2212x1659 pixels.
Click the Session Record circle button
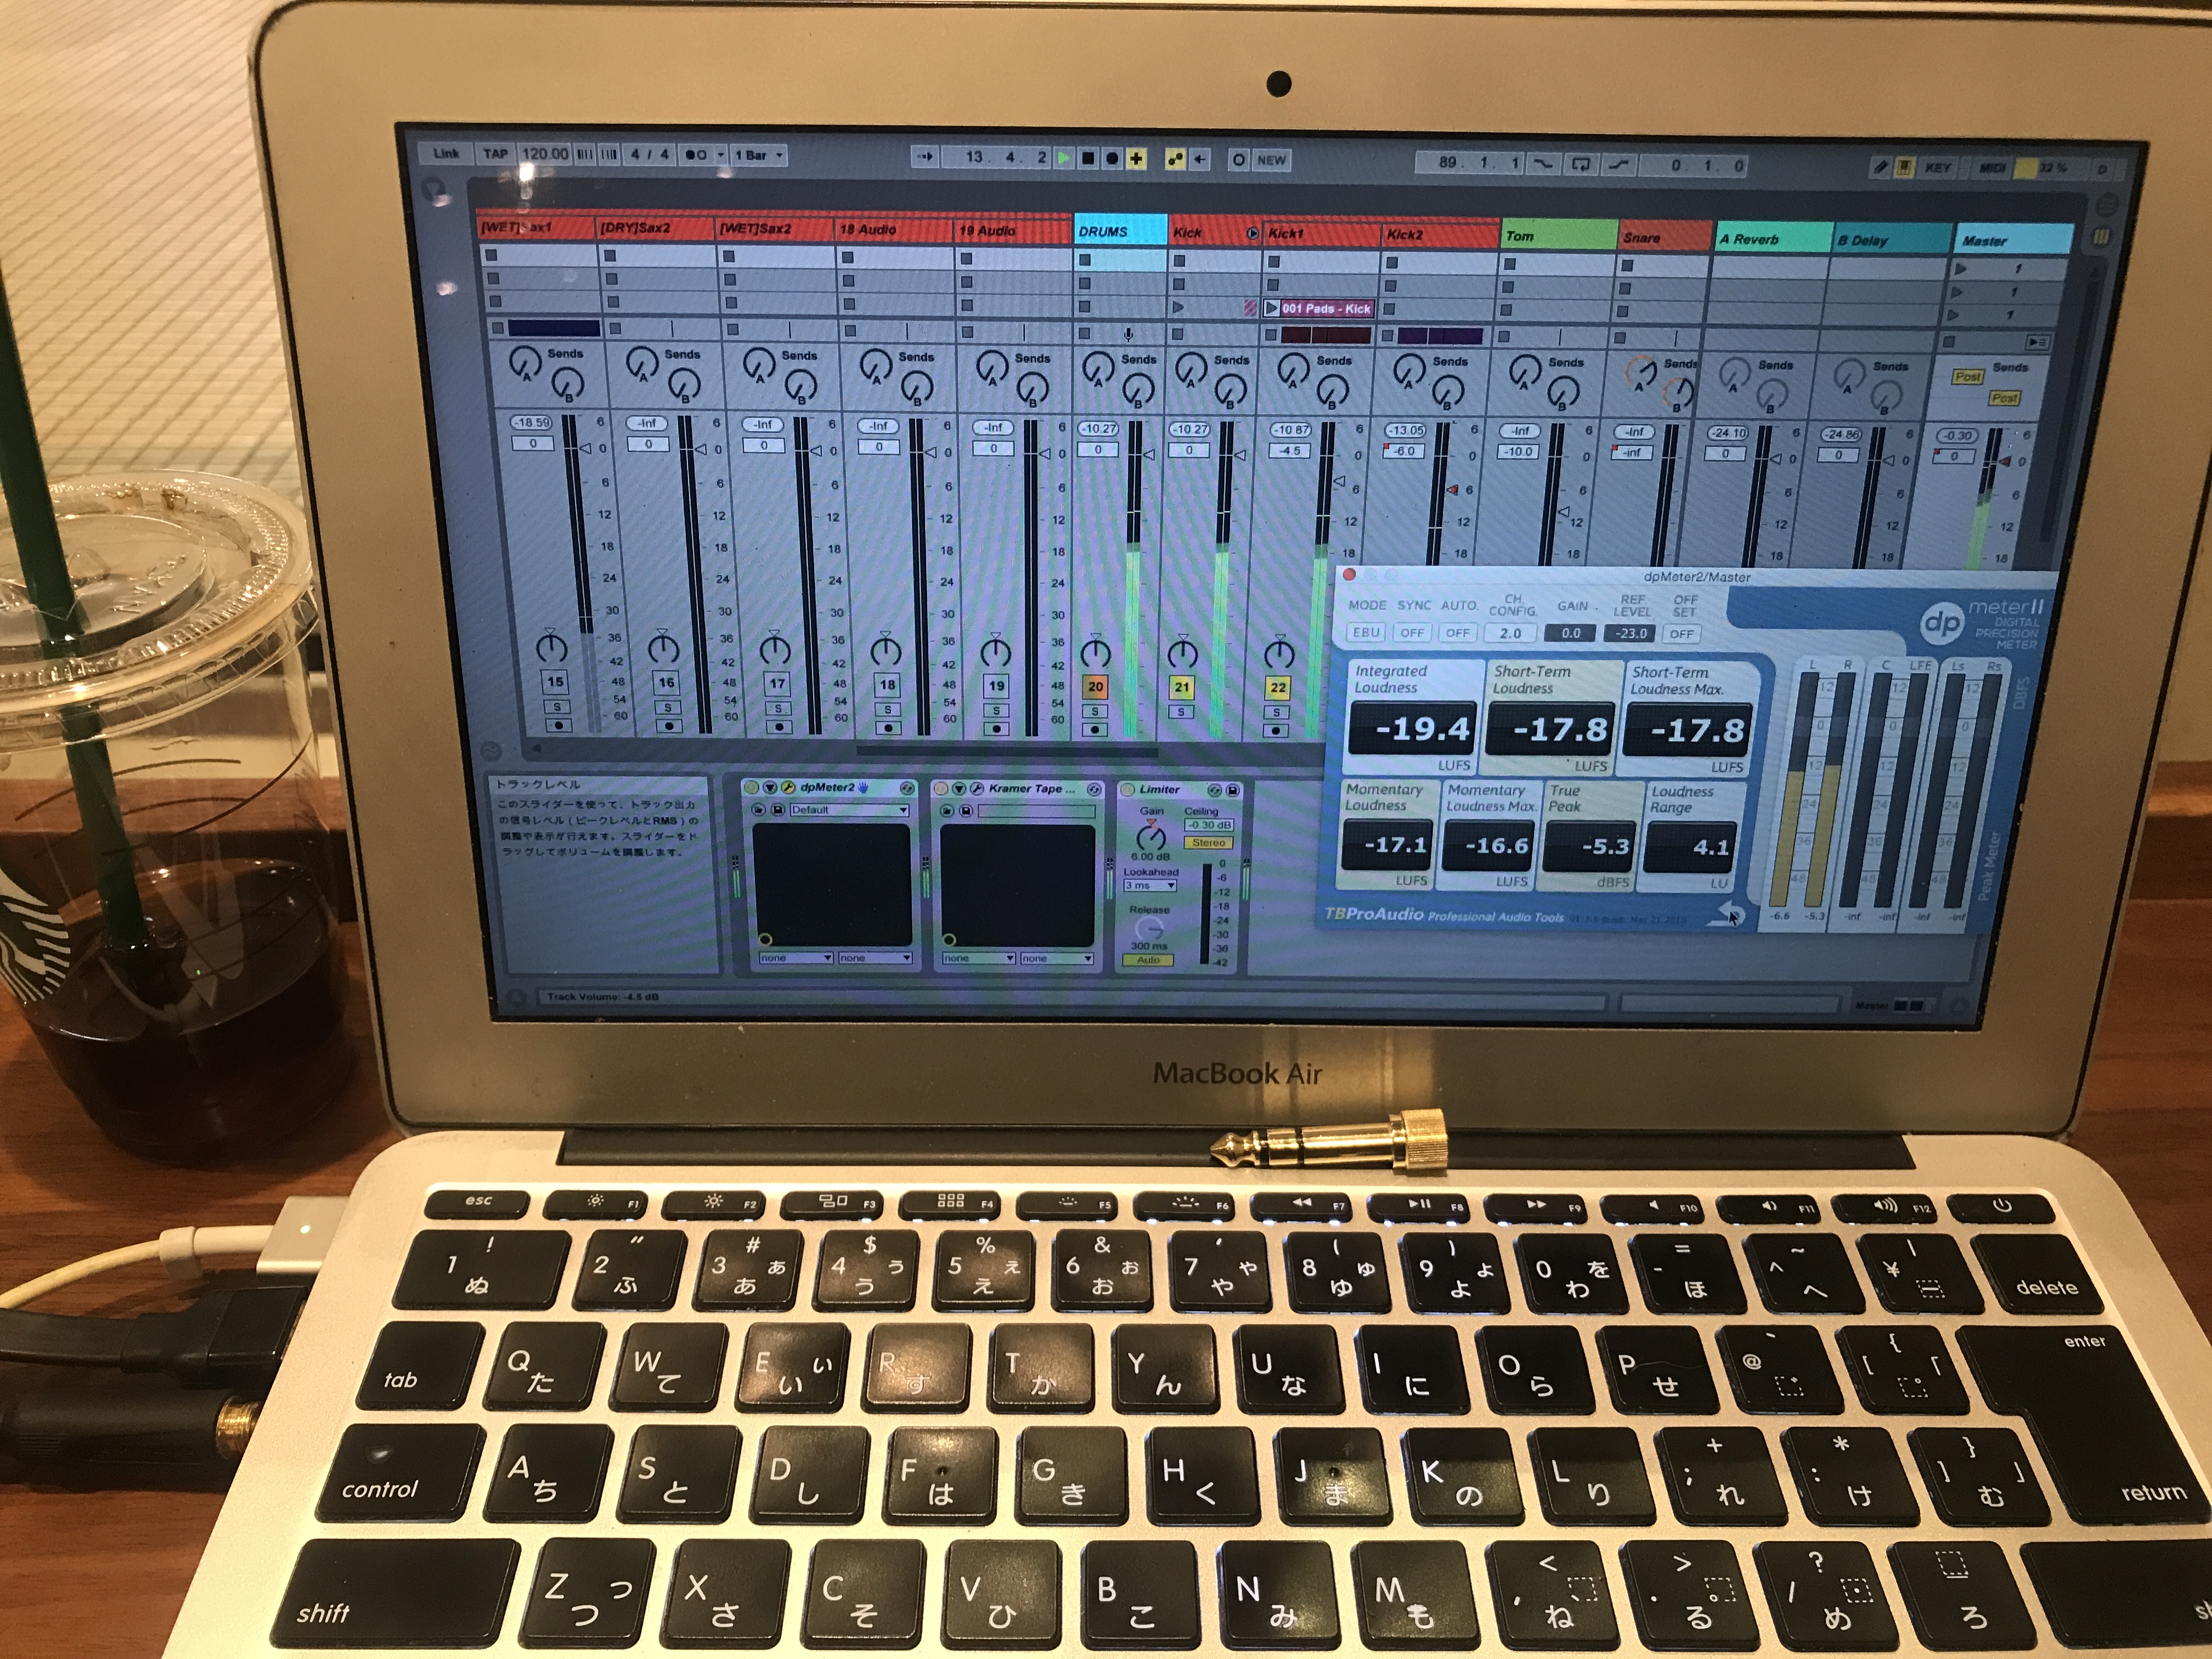point(1238,160)
